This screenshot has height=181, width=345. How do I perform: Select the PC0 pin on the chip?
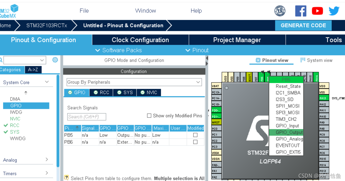pos(216,129)
